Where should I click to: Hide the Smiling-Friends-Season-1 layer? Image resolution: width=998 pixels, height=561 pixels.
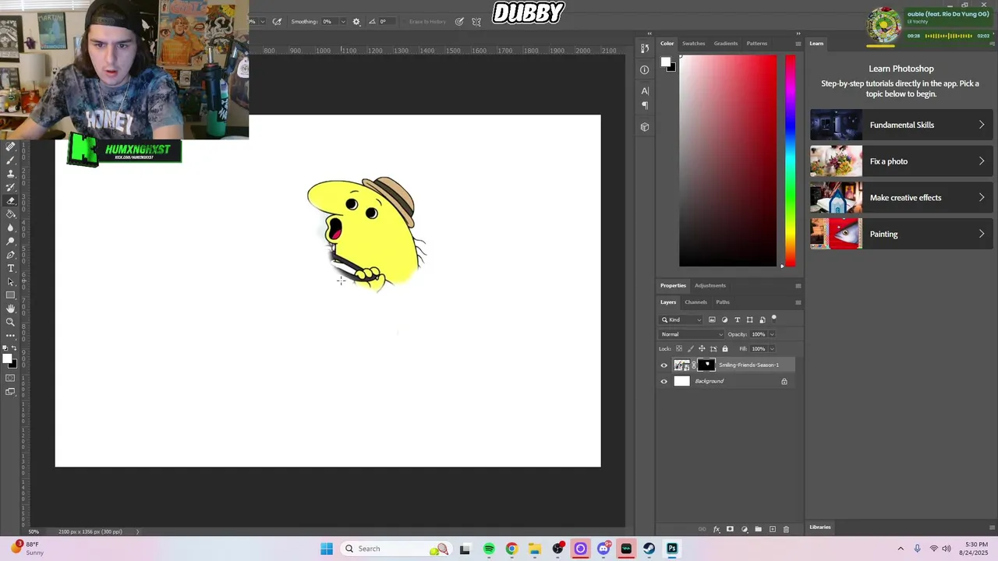pyautogui.click(x=664, y=365)
